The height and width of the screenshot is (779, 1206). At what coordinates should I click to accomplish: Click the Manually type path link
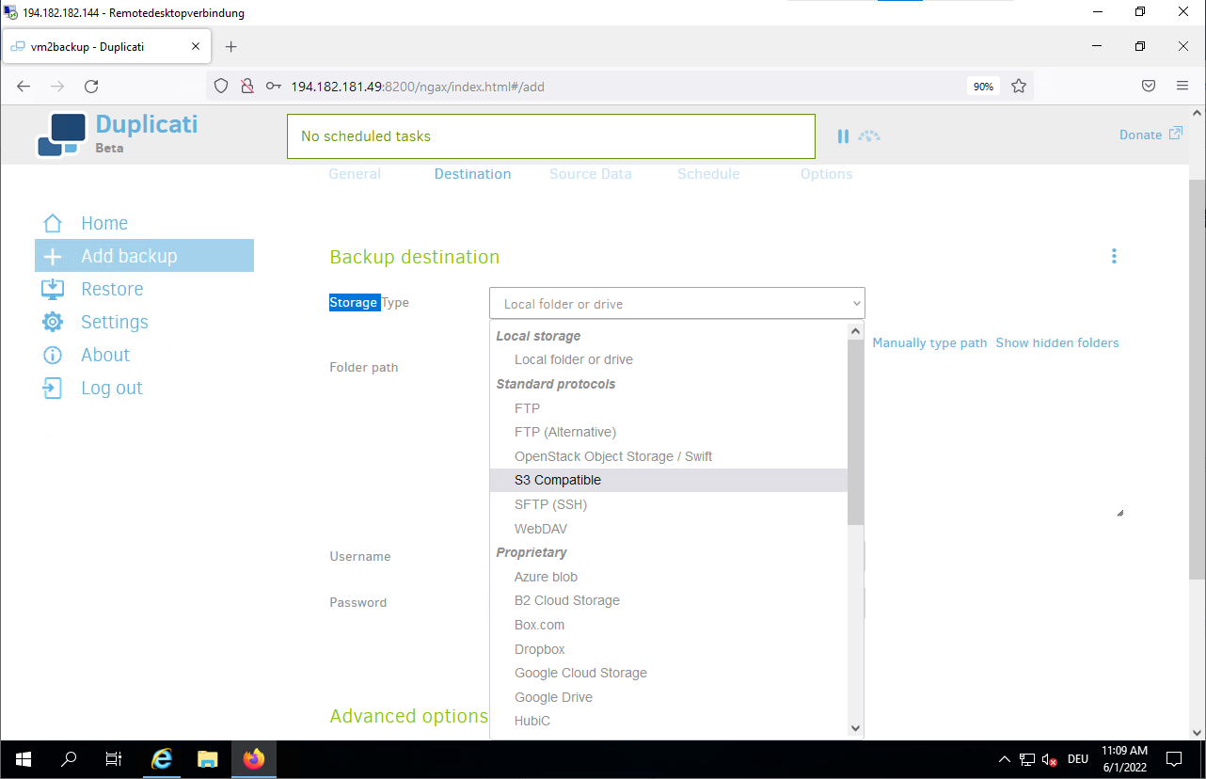coord(929,342)
